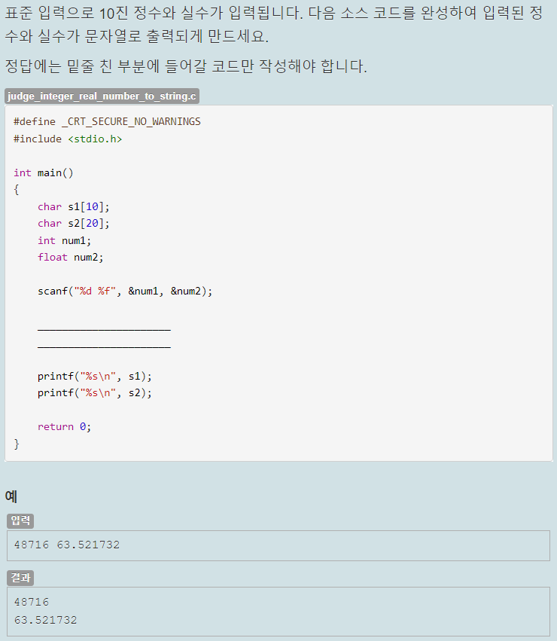Click the sentence starting 정답에는 밑줄 친 부분에

(x=186, y=66)
